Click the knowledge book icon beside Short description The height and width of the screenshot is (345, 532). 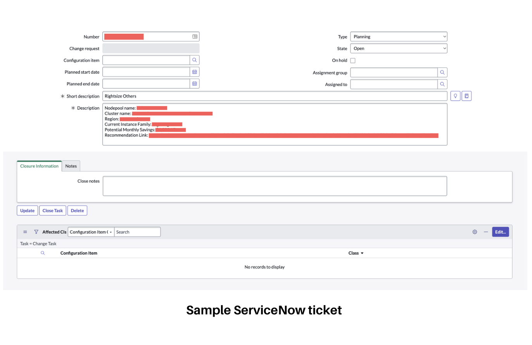coord(466,96)
